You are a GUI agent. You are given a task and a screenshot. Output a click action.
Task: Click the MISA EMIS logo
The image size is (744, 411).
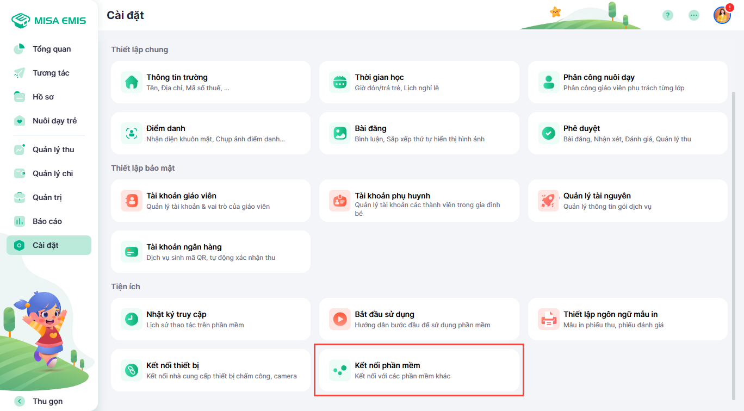[49, 21]
